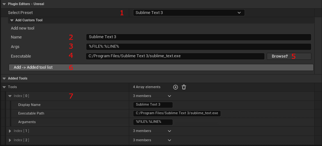Collapse the Tools array row
The image size is (322, 146).
4,87
